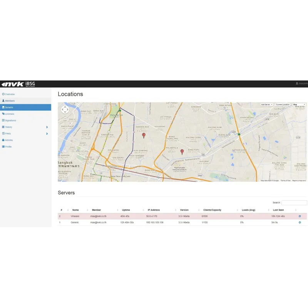Click the Current Location button
Image resolution: width=308 pixels, height=308 pixels.
pos(283,105)
